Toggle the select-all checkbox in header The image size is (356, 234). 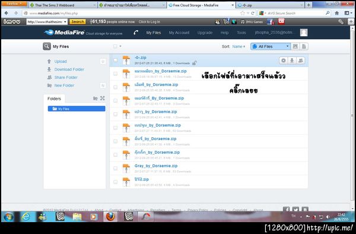tap(115, 46)
